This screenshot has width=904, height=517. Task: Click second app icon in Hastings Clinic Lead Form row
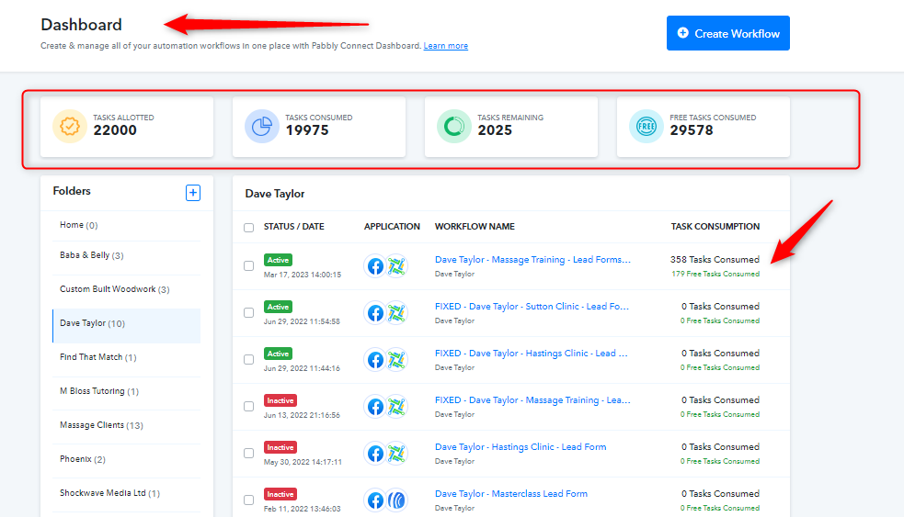[396, 454]
